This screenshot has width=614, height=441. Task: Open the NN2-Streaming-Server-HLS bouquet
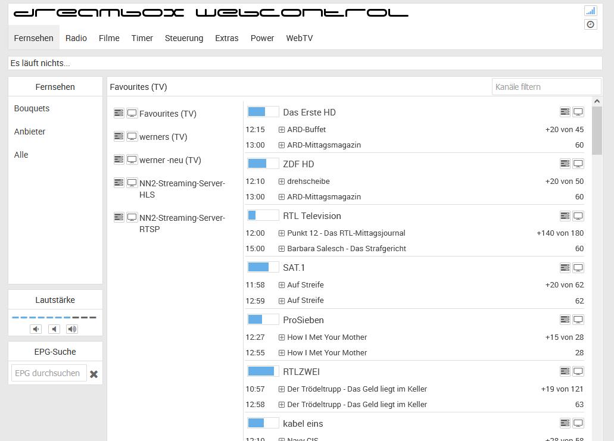[182, 189]
